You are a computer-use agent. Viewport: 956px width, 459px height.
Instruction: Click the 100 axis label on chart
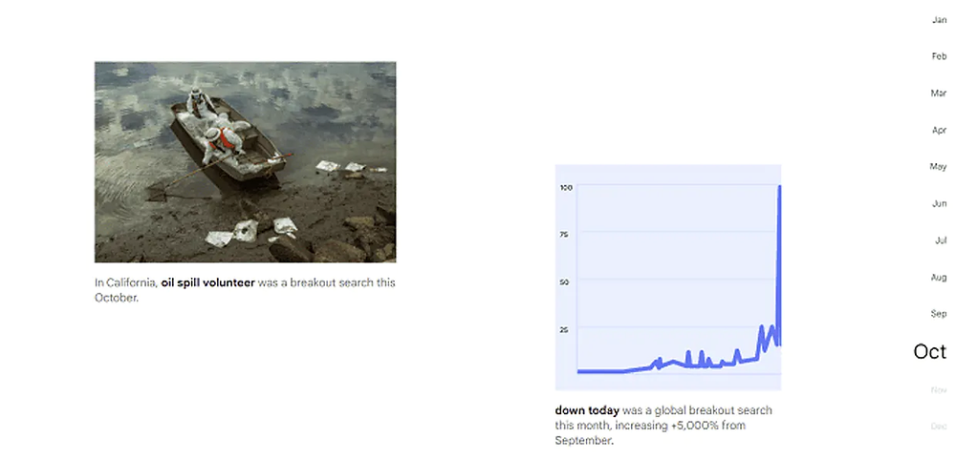click(566, 187)
